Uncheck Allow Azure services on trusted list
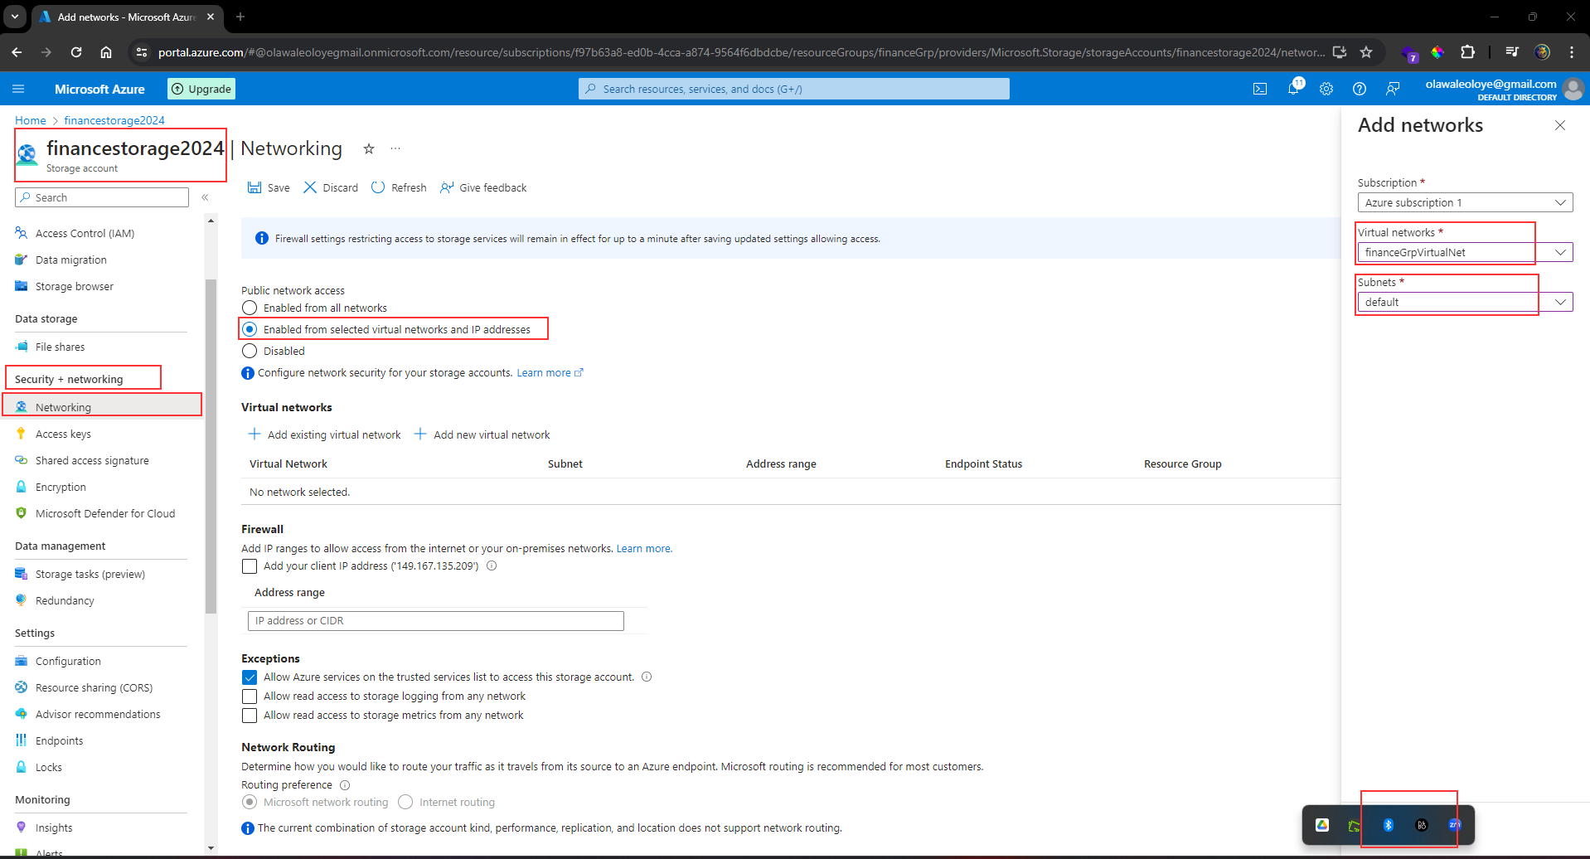 [x=249, y=677]
